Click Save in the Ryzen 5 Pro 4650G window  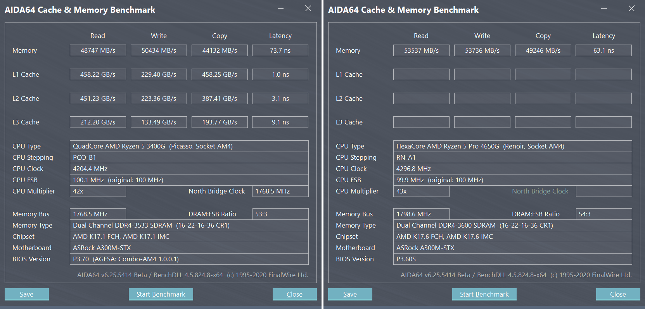tap(350, 294)
